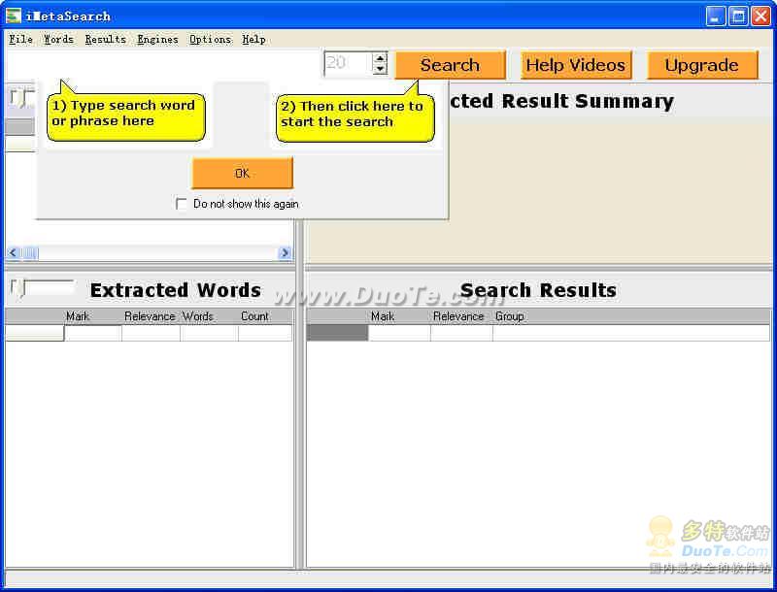This screenshot has width=777, height=592.
Task: Click the dark gray first cell in Search Results
Action: click(x=337, y=333)
